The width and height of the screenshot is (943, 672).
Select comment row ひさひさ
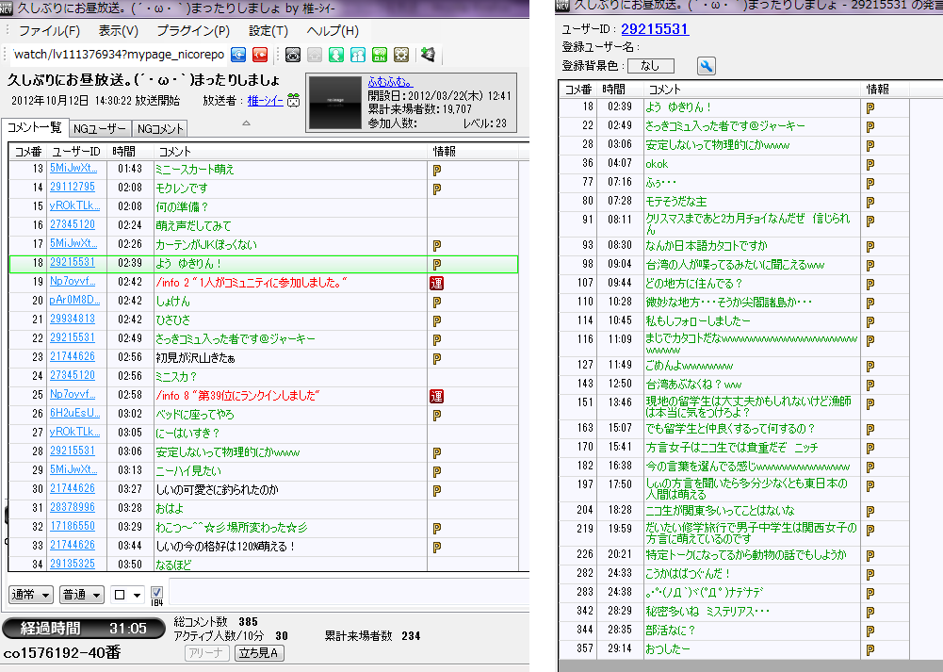tap(264, 320)
